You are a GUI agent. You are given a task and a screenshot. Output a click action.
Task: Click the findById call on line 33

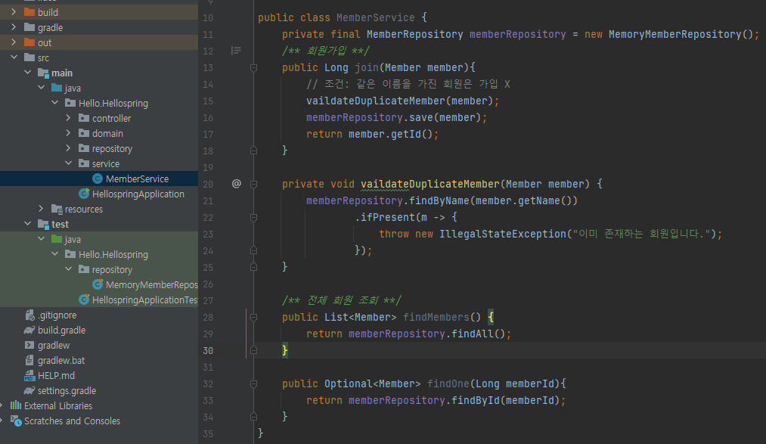click(476, 401)
